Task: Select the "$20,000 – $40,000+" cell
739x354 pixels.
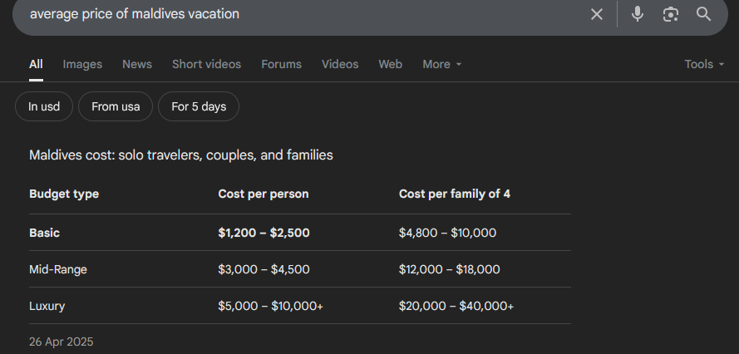Action: 456,307
